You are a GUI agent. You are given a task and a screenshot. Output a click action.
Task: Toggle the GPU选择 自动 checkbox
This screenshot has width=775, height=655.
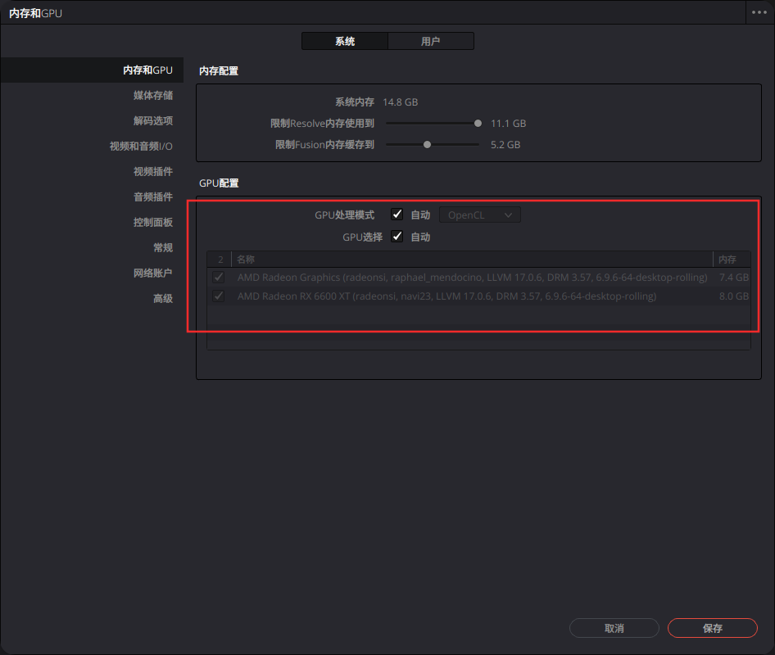click(x=397, y=236)
